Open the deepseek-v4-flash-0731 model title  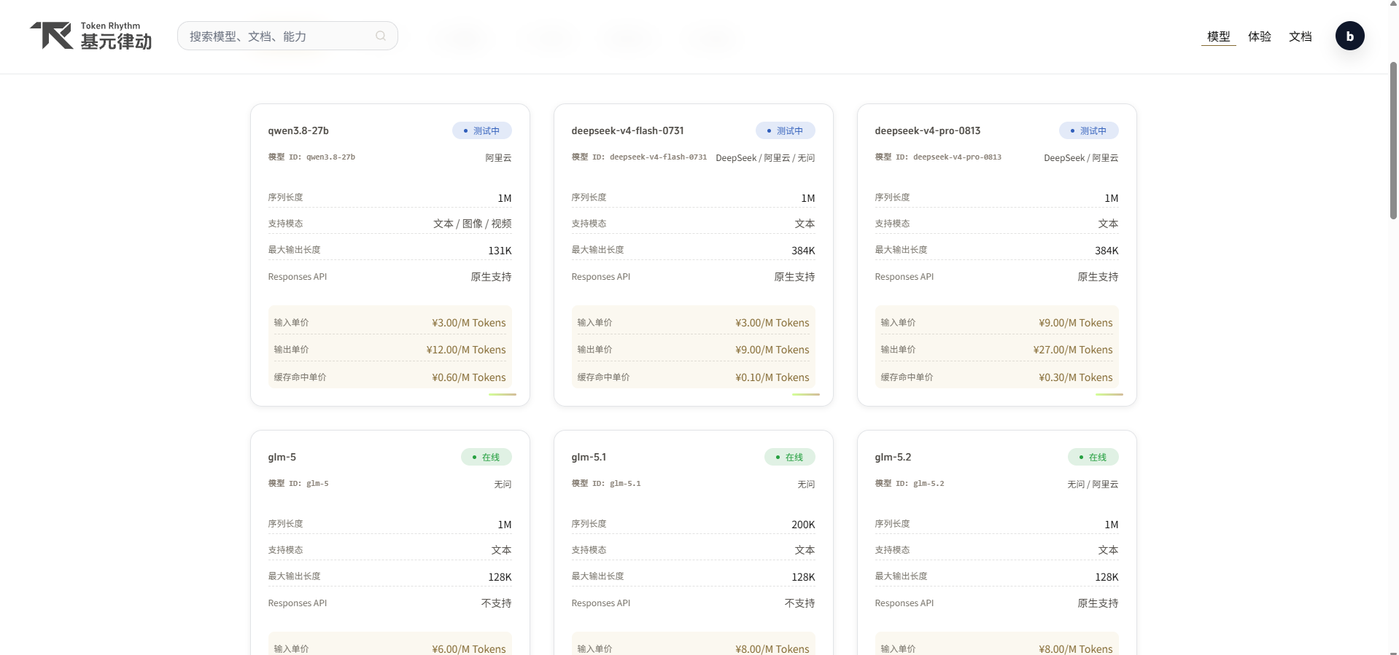pyautogui.click(x=627, y=130)
